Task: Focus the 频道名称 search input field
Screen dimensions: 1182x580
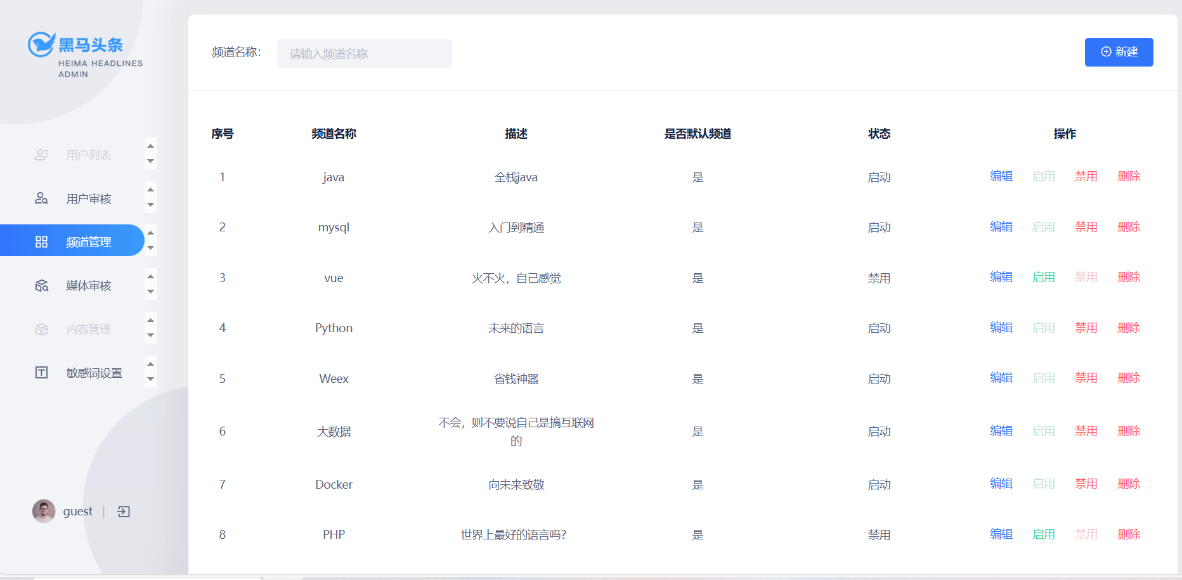Action: click(365, 53)
